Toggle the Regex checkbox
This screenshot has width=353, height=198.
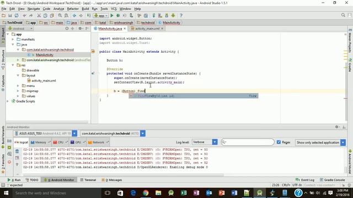point(279,142)
